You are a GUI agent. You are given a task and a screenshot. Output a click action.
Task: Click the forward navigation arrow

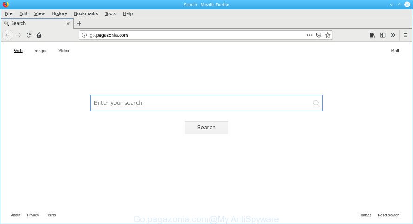click(x=18, y=35)
